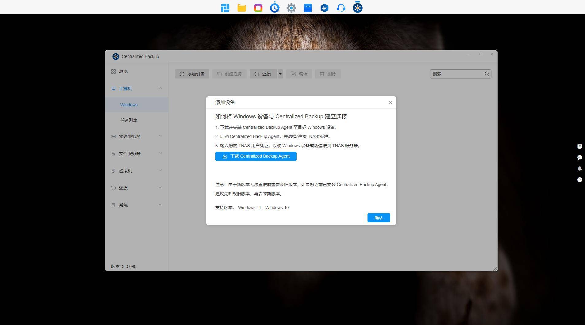585x325 pixels.
Task: Launch the blue shopping bag app store
Action: [x=308, y=8]
